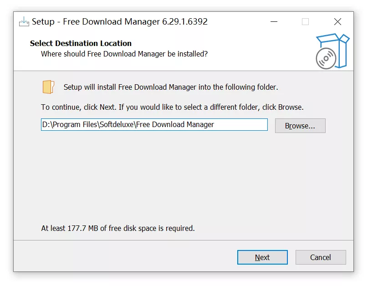Proceed with the Next button
The height and width of the screenshot is (286, 368).
pyautogui.click(x=262, y=257)
